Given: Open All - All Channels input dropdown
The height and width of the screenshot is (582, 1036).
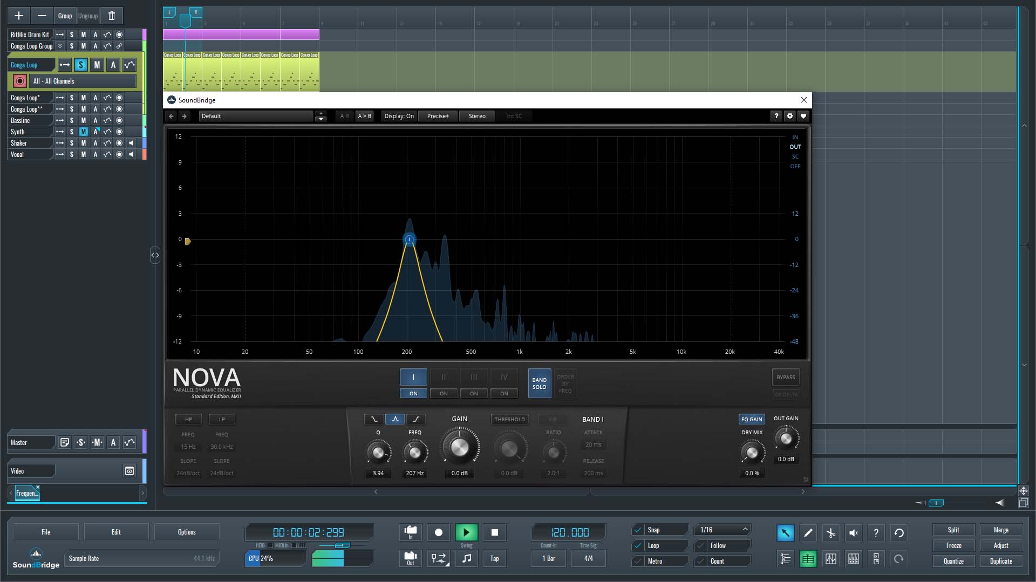Looking at the screenshot, I should point(83,81).
